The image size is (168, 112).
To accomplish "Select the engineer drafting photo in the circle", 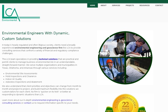I will click(x=139, y=45).
